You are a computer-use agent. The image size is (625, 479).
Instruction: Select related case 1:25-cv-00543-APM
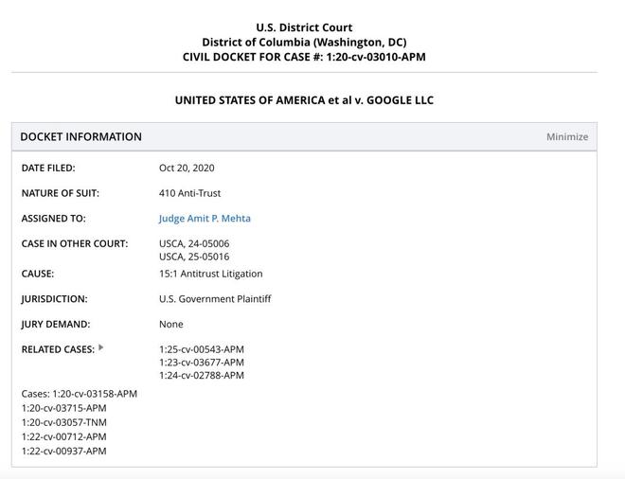201,349
